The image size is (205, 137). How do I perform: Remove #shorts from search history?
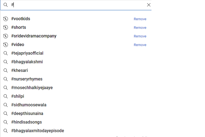pos(140,28)
